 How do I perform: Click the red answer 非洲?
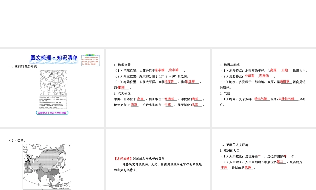point(224,167)
